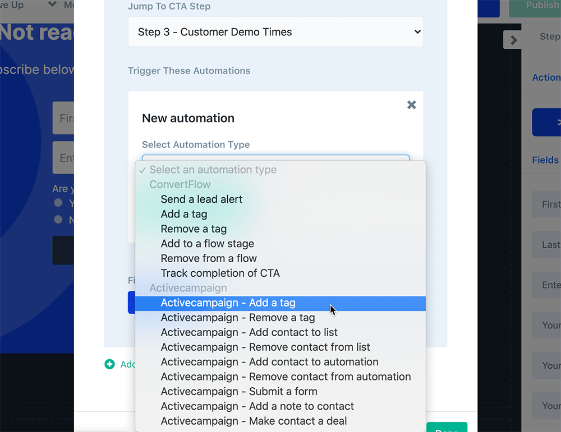This screenshot has width=561, height=432.
Task: Select Activecampaign - Add a tag
Action: [280, 303]
